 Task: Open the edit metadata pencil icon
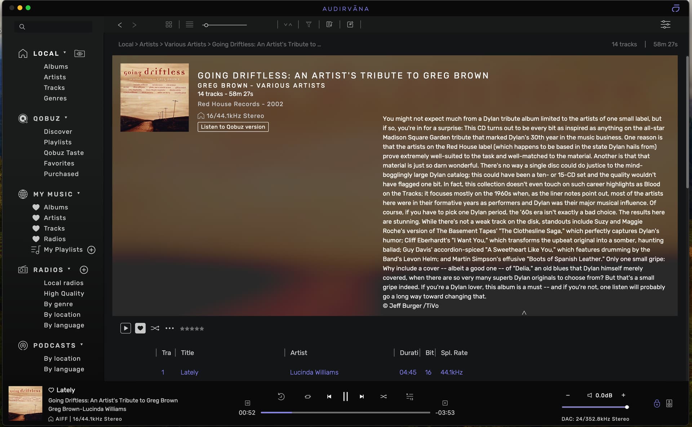pos(350,25)
